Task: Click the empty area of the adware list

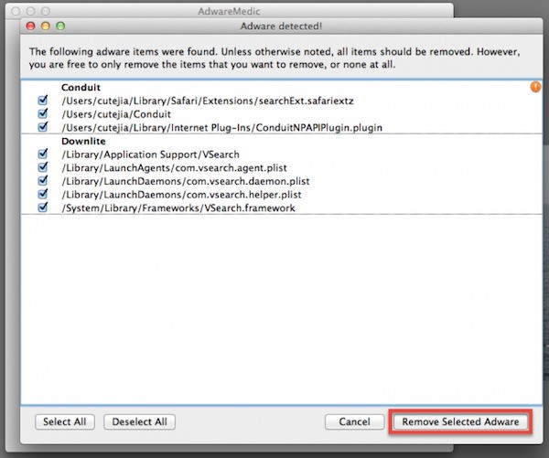Action: [x=274, y=311]
